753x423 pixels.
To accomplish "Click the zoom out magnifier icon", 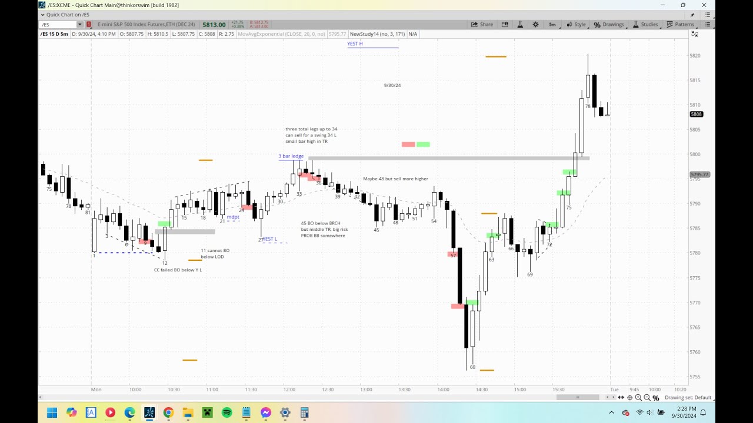I will click(647, 398).
